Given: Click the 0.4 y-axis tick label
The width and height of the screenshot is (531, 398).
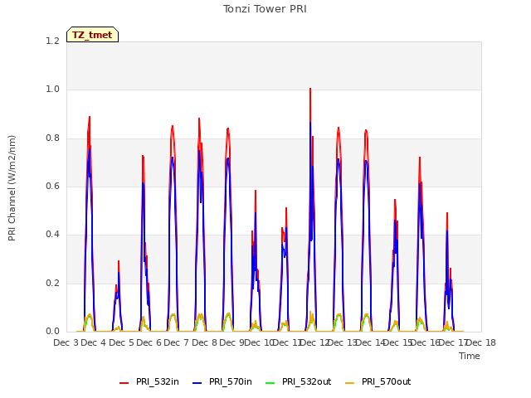Looking at the screenshot, I should tap(52, 235).
